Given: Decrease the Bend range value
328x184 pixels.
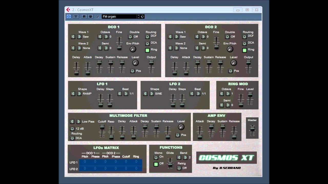Looking at the screenshot, I should click(179, 157).
